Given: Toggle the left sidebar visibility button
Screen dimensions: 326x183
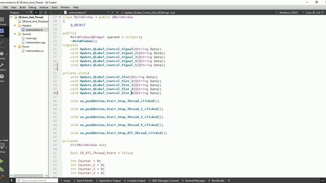Looking at the screenshot, I should click(12, 180).
